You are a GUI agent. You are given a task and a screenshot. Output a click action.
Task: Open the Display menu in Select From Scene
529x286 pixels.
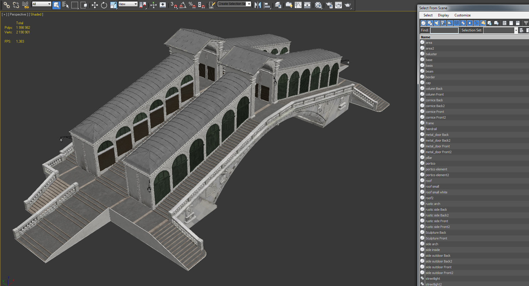[x=443, y=15]
